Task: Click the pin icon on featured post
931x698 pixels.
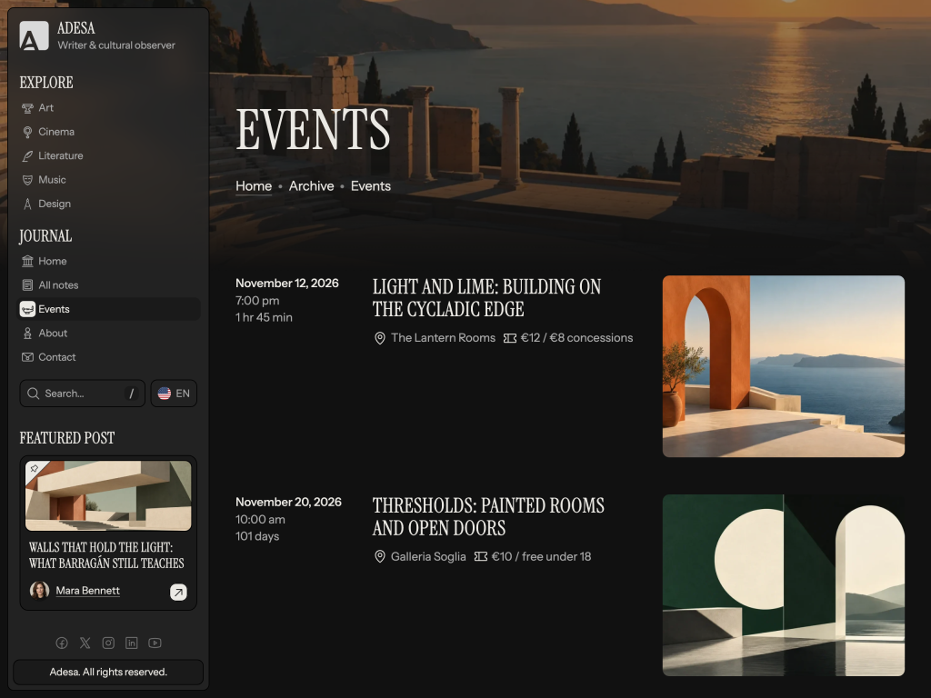Action: [x=34, y=469]
